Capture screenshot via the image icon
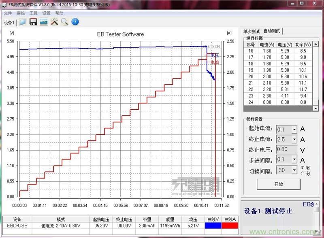The width and height of the screenshot is (324, 238). [x=44, y=22]
